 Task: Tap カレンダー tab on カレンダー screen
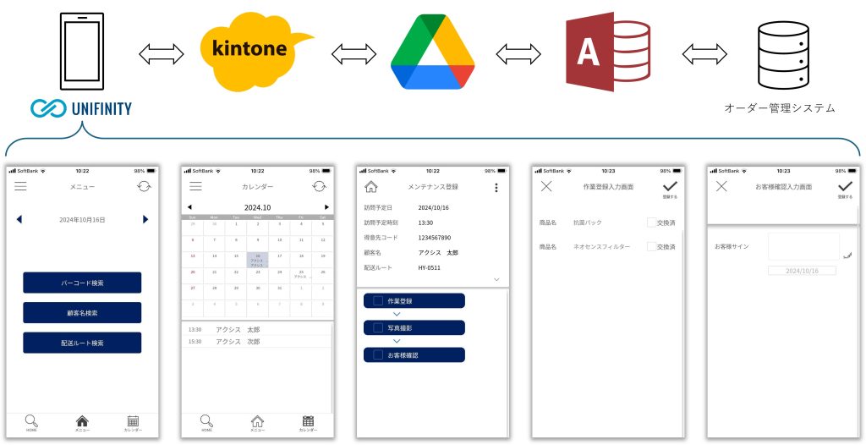pyautogui.click(x=308, y=423)
